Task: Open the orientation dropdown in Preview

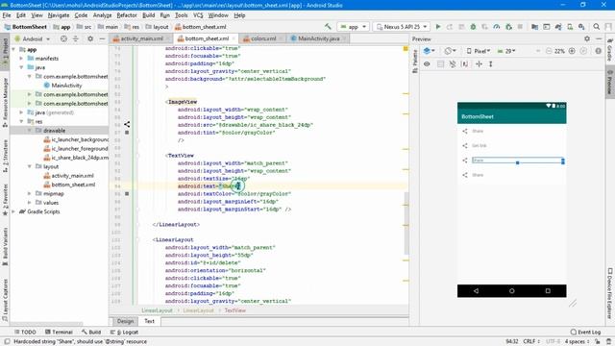Action: pyautogui.click(x=450, y=51)
